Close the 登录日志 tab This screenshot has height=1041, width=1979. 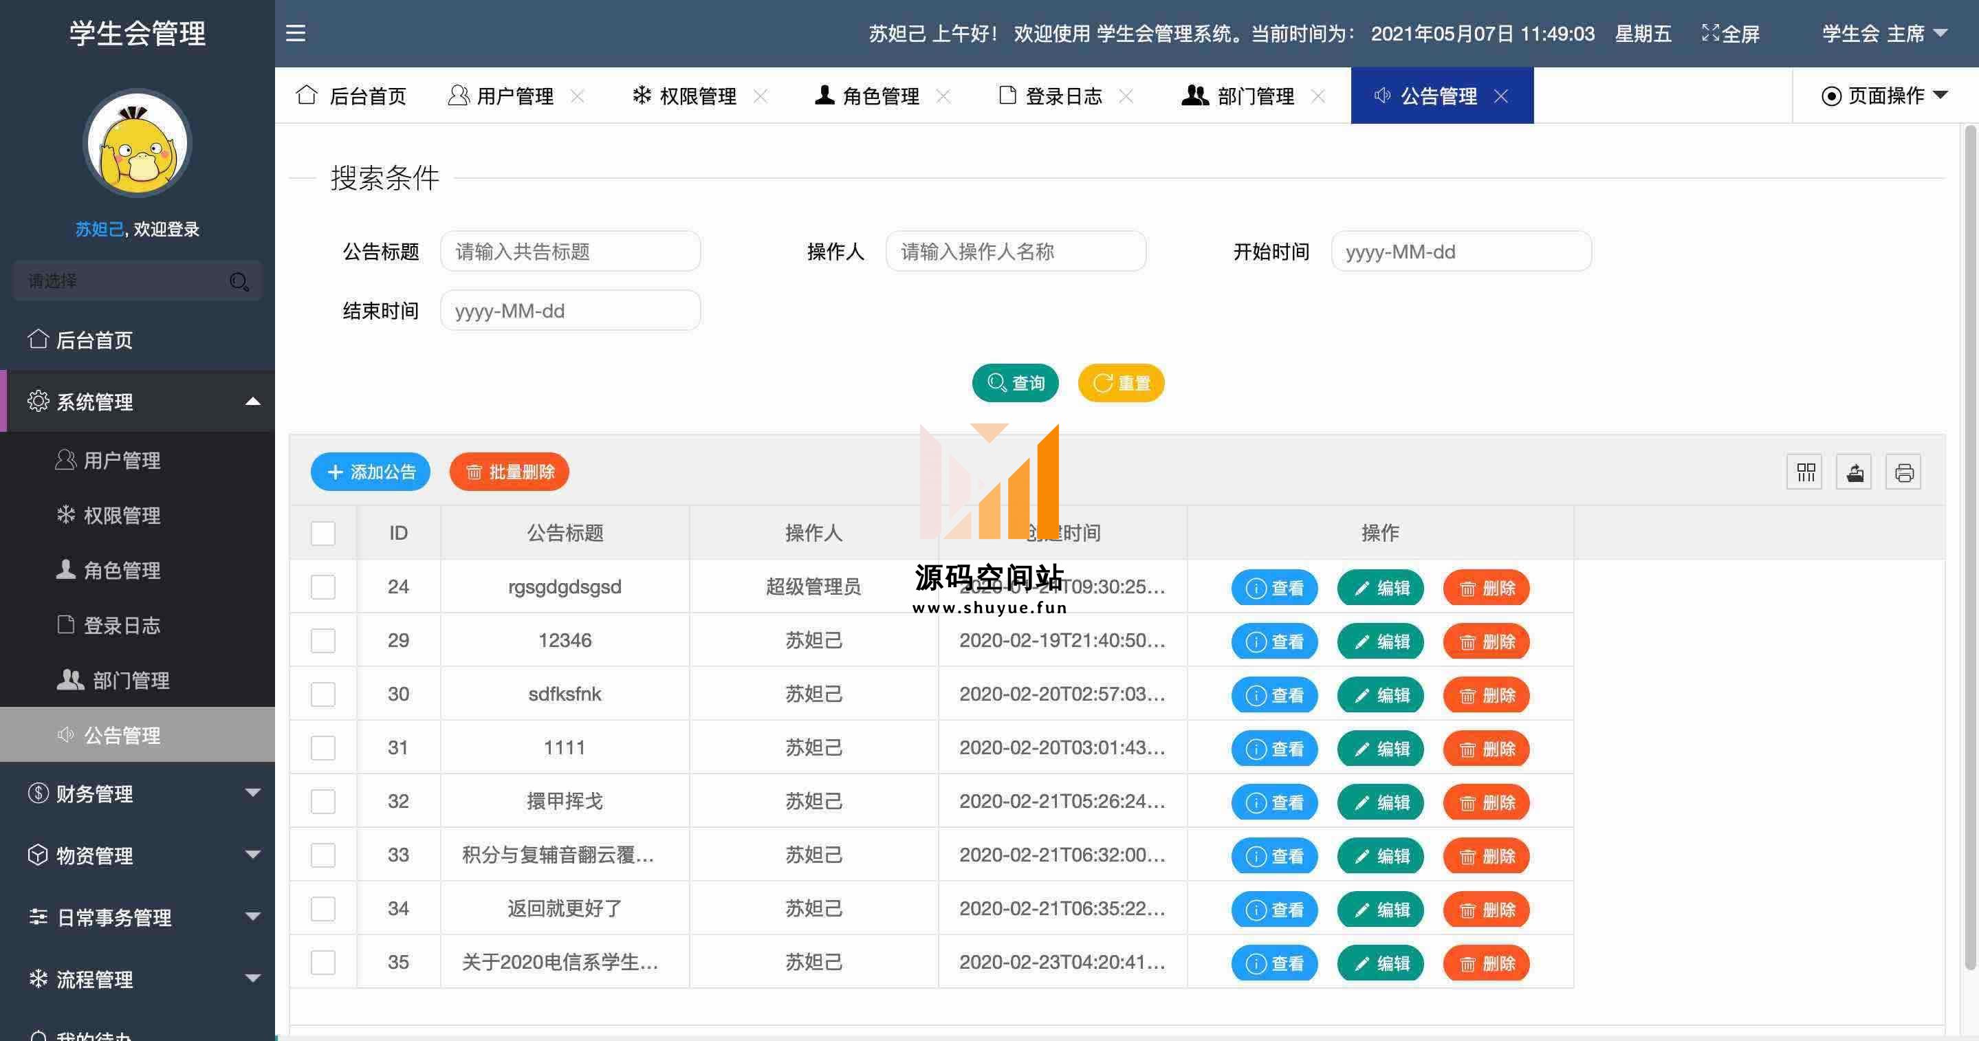pos(1126,96)
